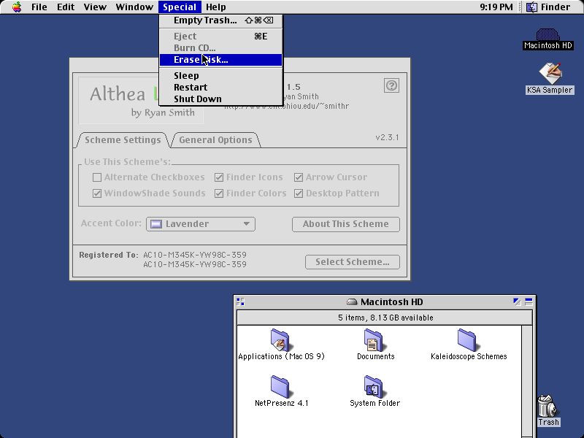The image size is (584, 438).
Task: Open the Macintosh HD desktop drive icon
Action: pyautogui.click(x=547, y=39)
